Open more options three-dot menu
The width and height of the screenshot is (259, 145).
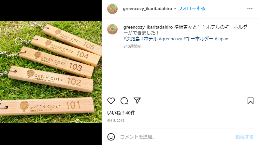pyautogui.click(x=250, y=9)
